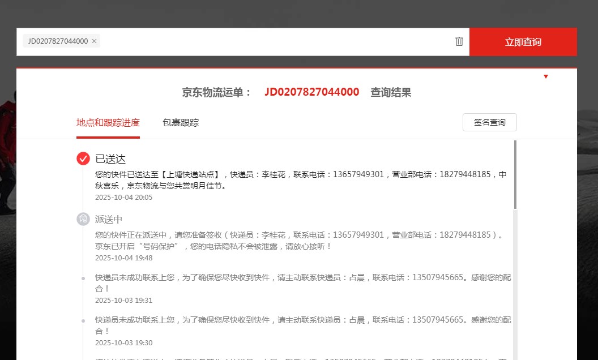This screenshot has height=360, width=598.
Task: Select the 地点和跟踪进度 tab
Action: click(108, 123)
